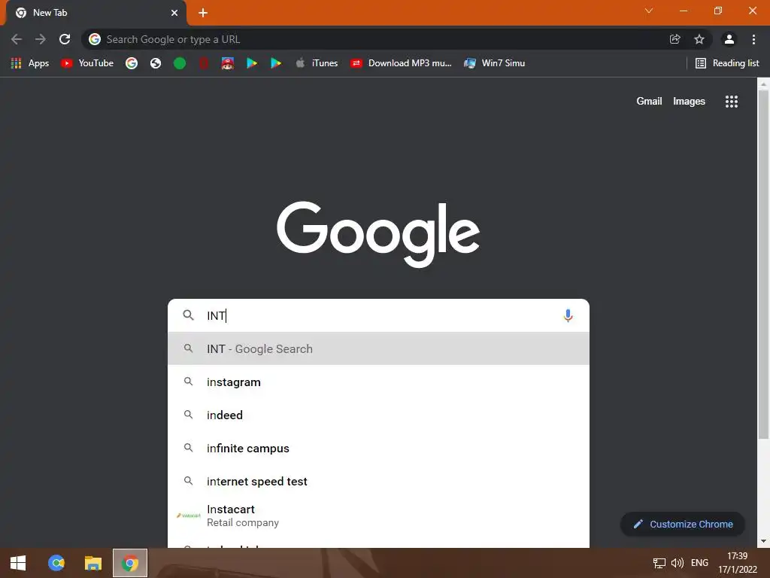Open the Images link

(689, 102)
